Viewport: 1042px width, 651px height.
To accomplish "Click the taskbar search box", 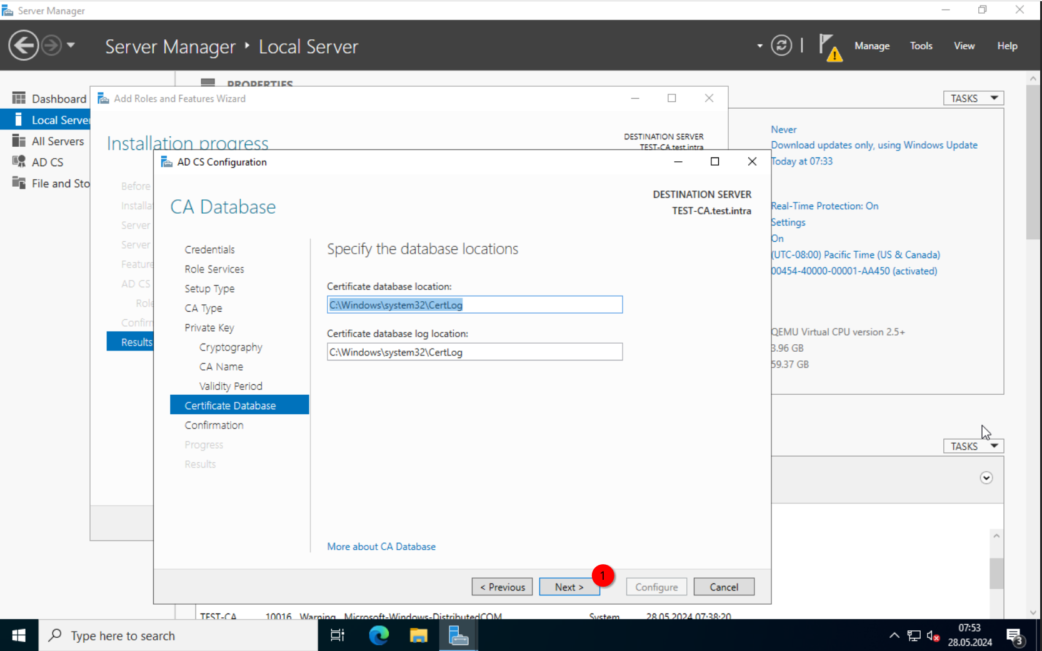I will (x=178, y=635).
